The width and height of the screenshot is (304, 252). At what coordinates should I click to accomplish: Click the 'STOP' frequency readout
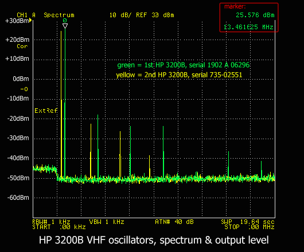tap(250, 227)
